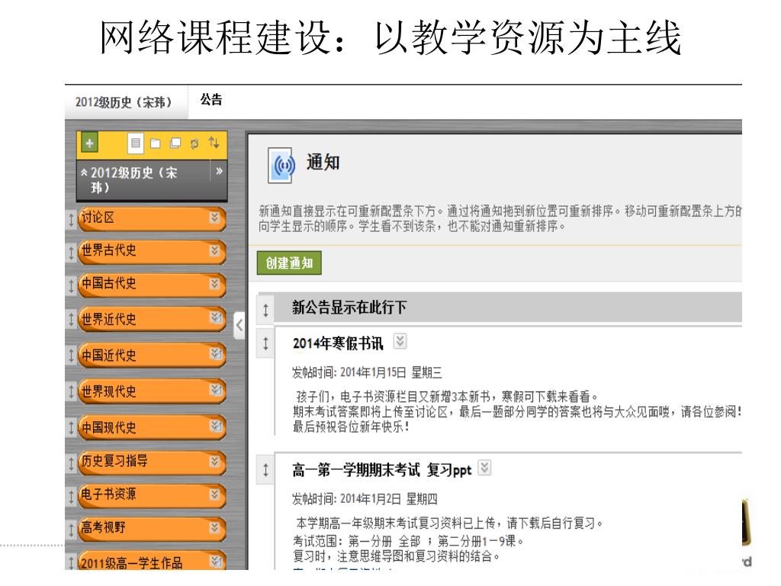The height and width of the screenshot is (586, 781).
Task: Click the 通知 page heading
Action: (323, 163)
